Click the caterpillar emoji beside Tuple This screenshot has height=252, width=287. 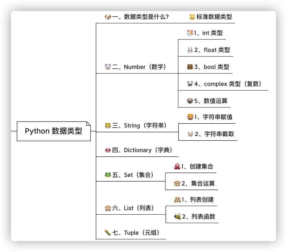[x=108, y=233]
